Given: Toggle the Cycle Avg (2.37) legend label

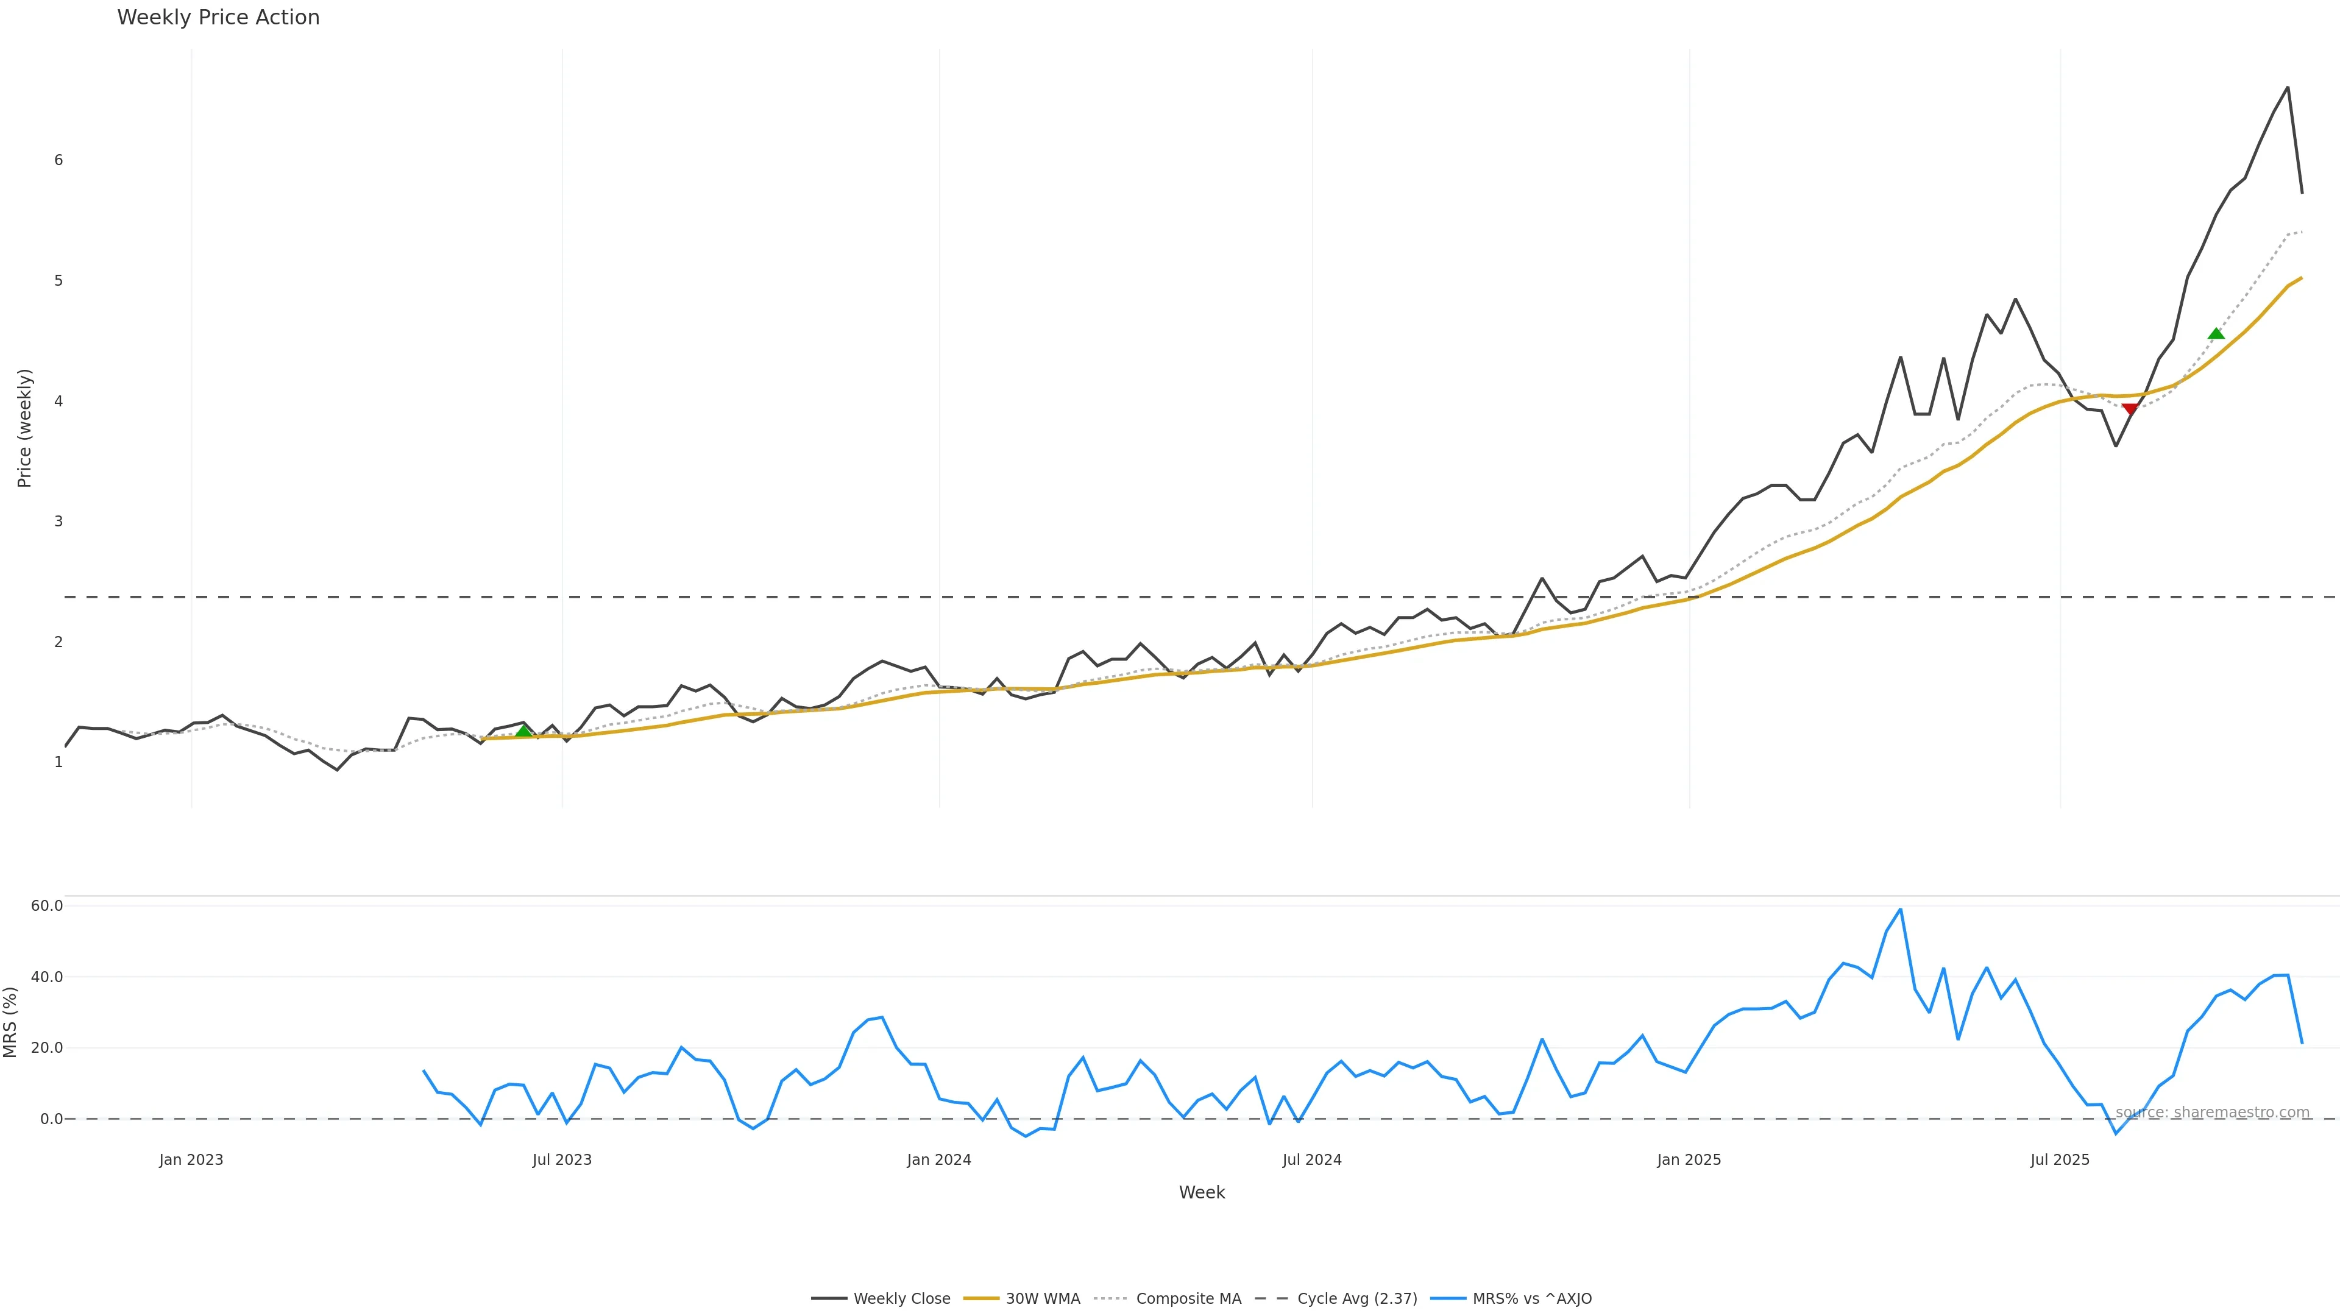Looking at the screenshot, I should click(x=1357, y=1299).
